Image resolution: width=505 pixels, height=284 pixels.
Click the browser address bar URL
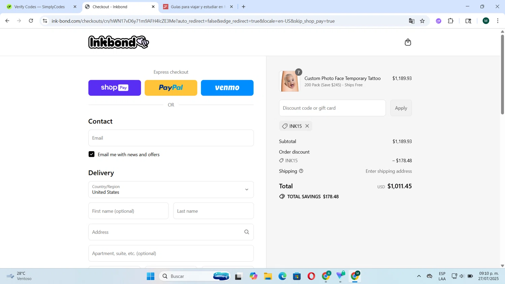coord(193,21)
